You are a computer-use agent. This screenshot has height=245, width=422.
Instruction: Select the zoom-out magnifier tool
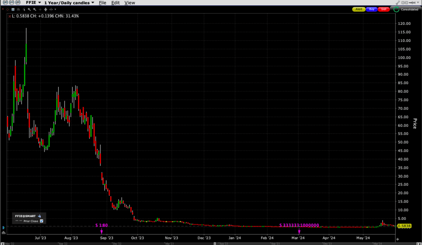tap(35, 10)
